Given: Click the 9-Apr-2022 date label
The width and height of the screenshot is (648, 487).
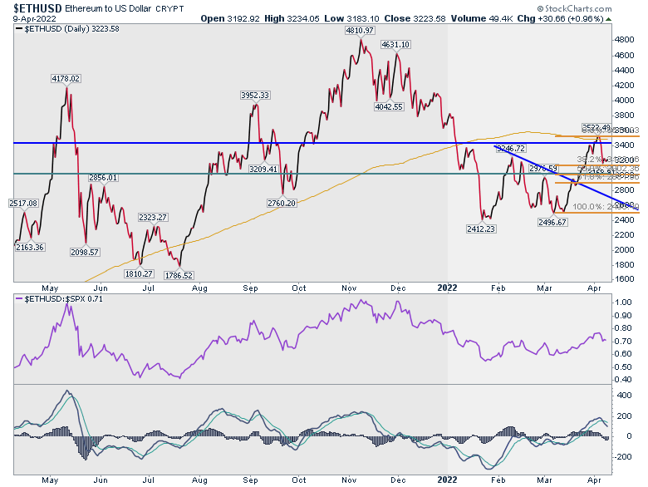Looking at the screenshot, I should pos(34,19).
